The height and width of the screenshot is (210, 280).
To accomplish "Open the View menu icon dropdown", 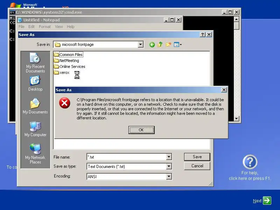I will (178, 45).
